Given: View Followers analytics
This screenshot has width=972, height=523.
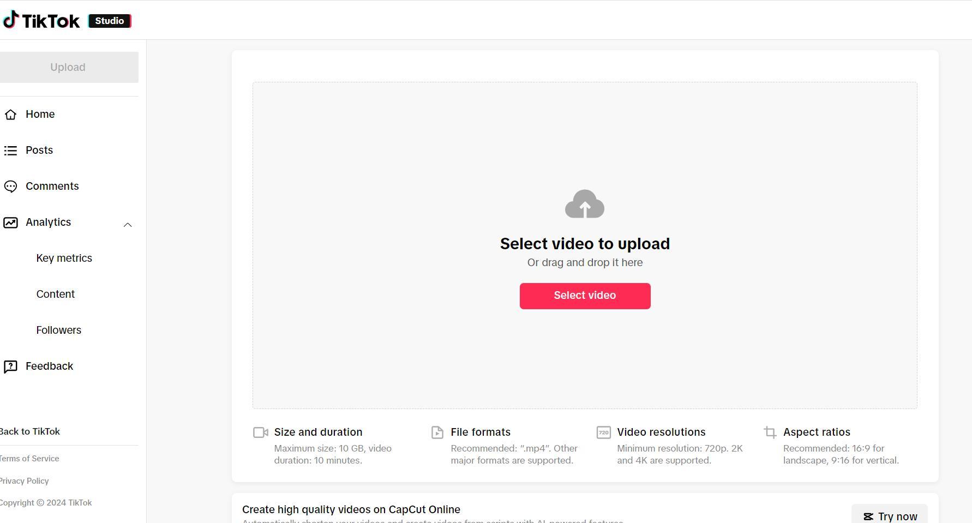Looking at the screenshot, I should (x=58, y=330).
